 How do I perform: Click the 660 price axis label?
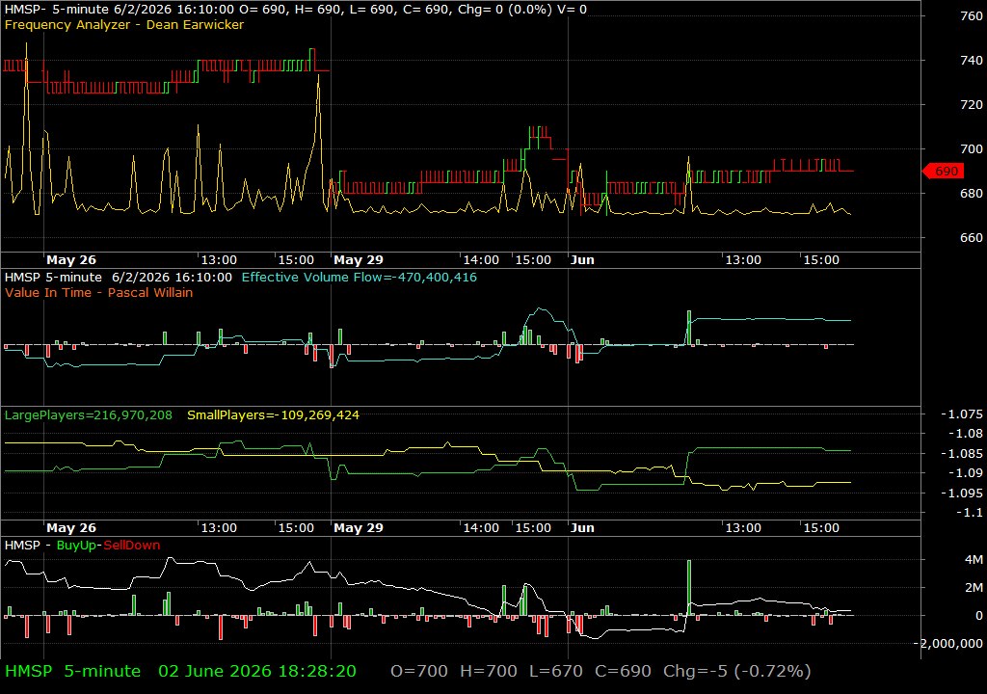[972, 238]
